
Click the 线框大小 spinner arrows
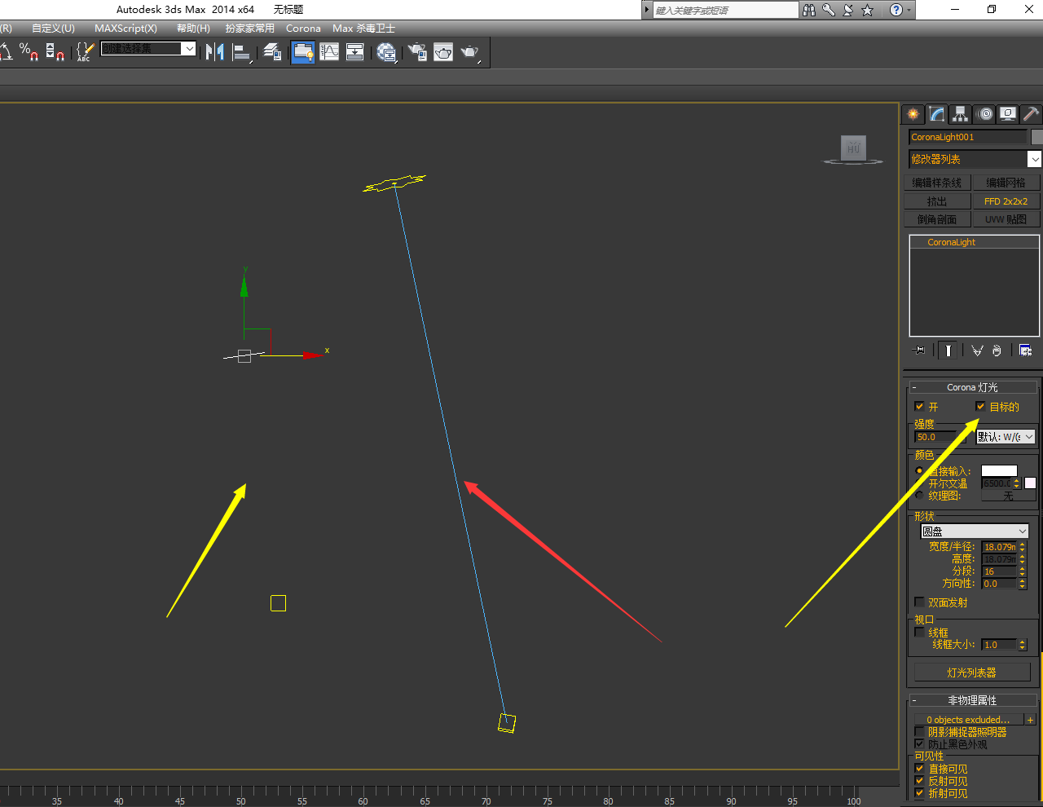(x=1023, y=645)
